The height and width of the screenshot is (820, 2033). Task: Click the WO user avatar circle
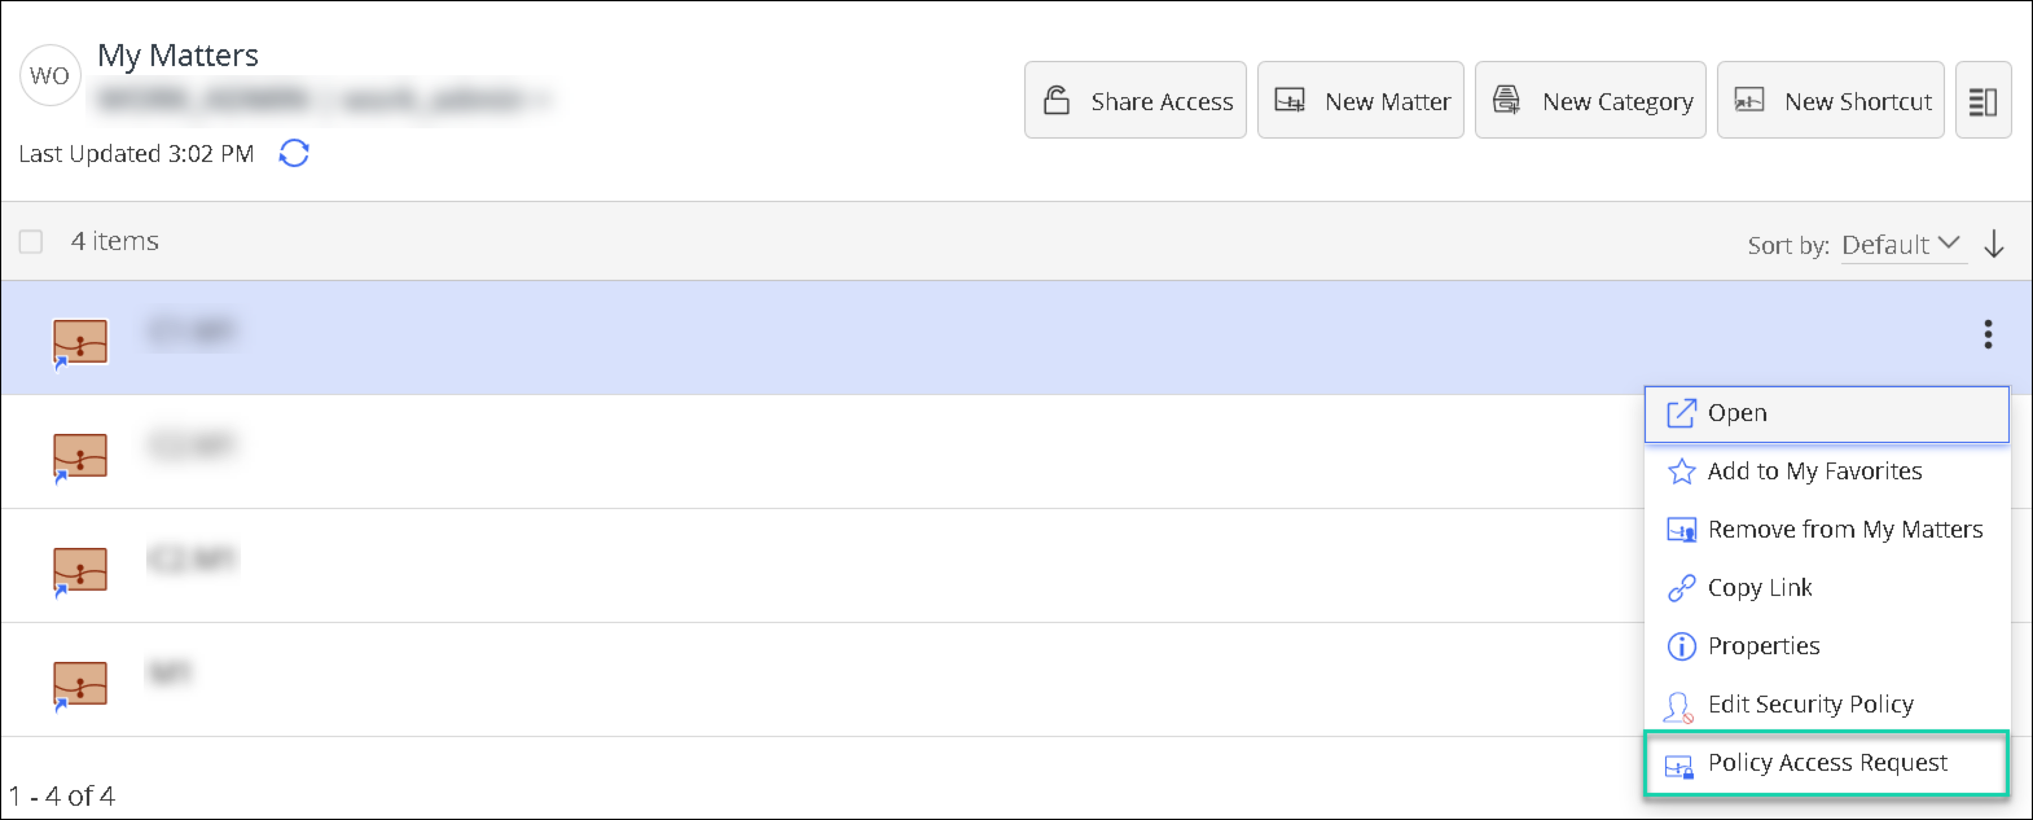pos(50,76)
